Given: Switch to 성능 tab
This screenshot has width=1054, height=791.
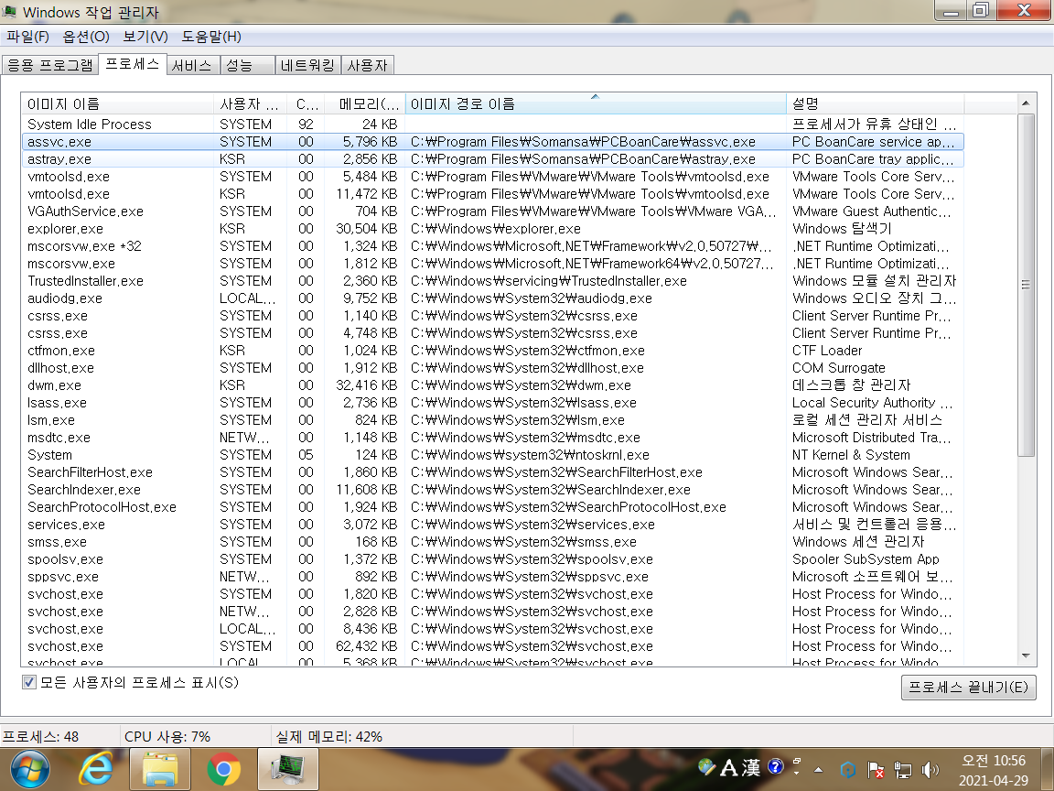Looking at the screenshot, I should pos(247,65).
